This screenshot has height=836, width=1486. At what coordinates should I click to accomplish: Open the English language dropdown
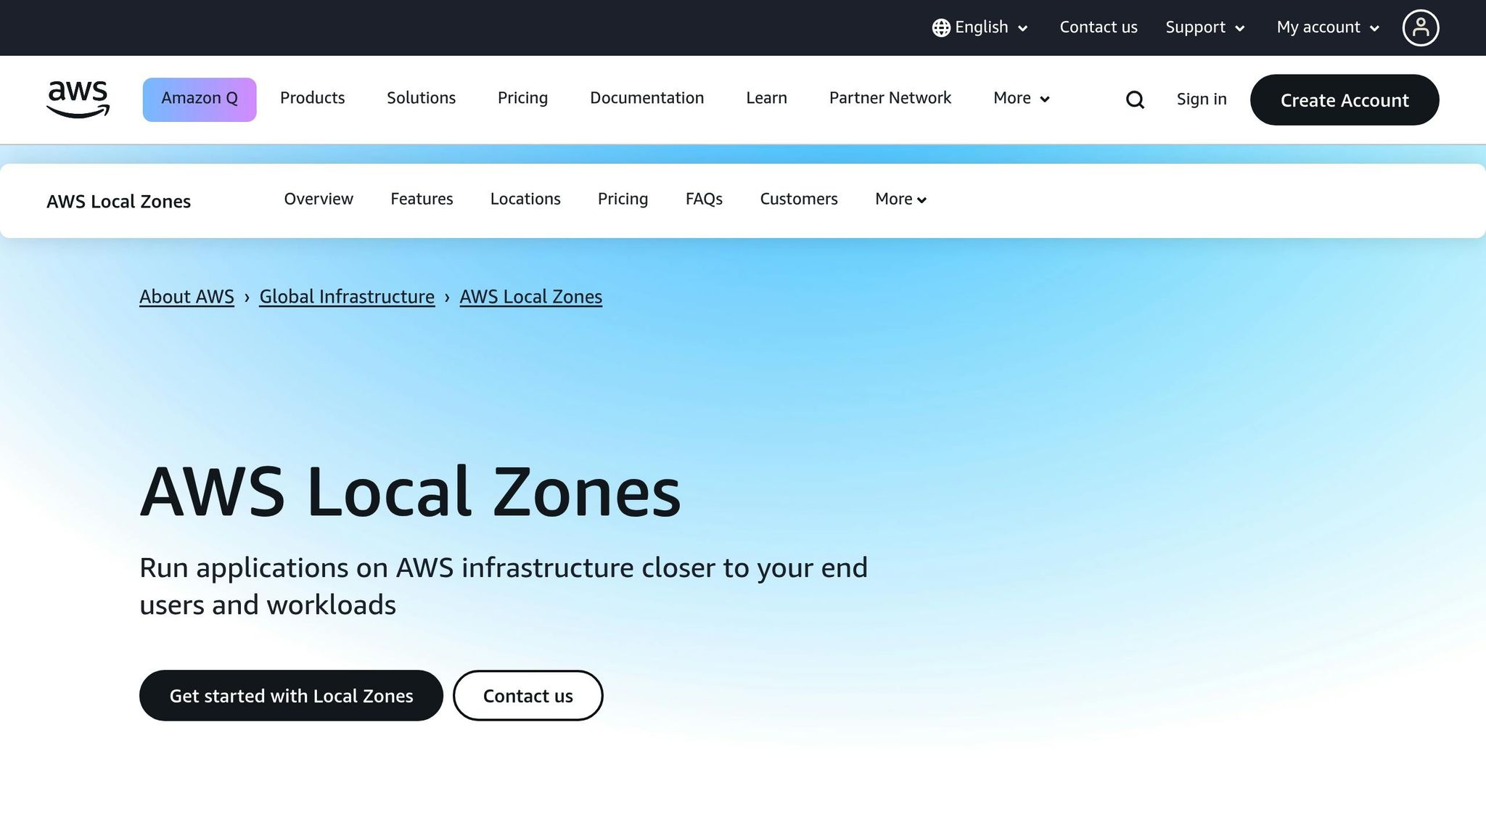(980, 28)
